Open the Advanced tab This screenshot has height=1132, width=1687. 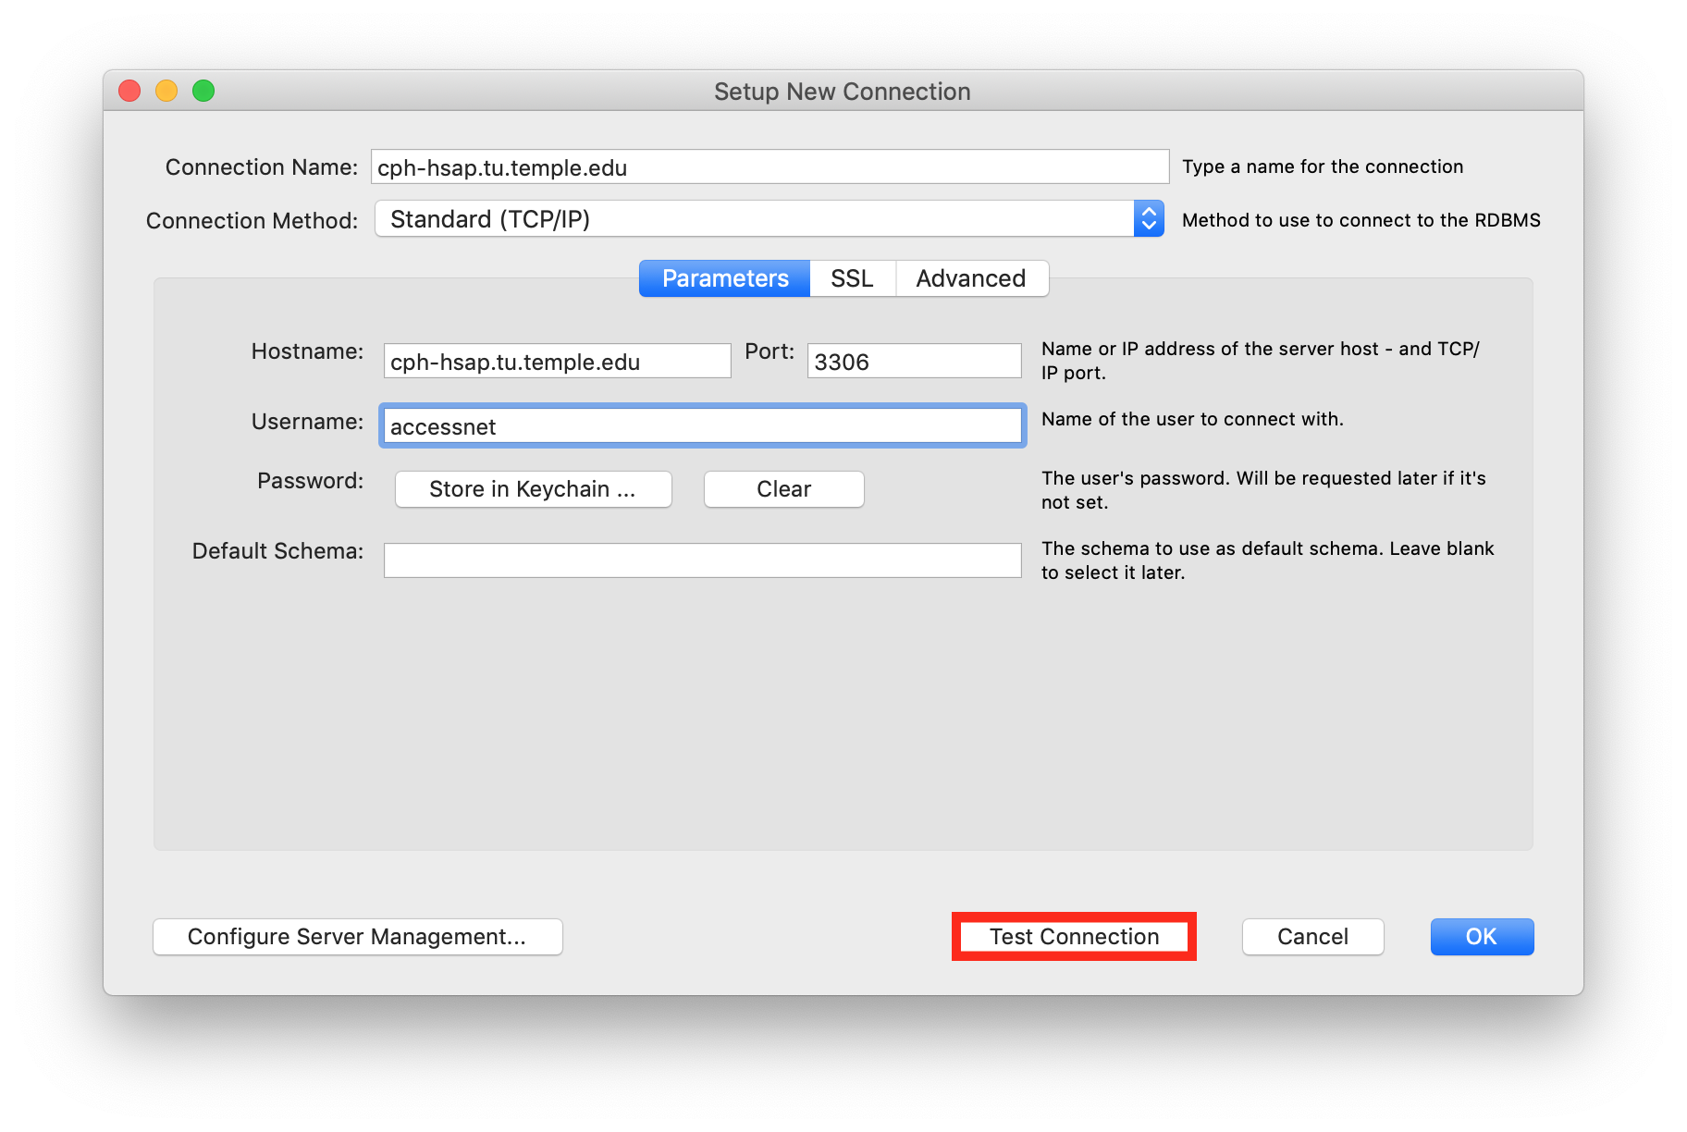tap(971, 278)
